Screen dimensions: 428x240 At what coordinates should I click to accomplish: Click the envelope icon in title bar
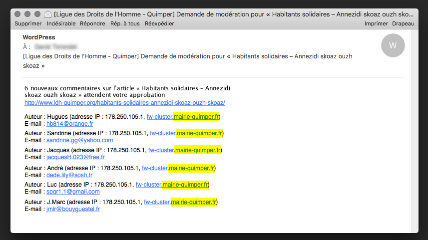click(x=48, y=14)
